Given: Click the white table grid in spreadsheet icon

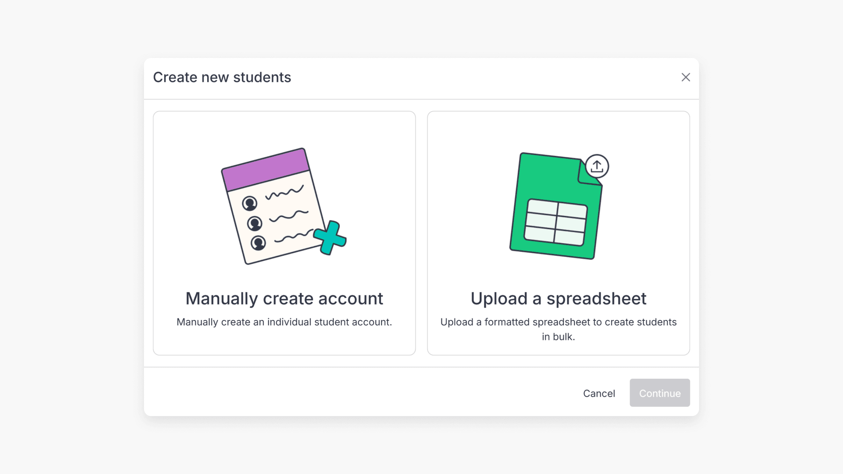Looking at the screenshot, I should pos(556,222).
